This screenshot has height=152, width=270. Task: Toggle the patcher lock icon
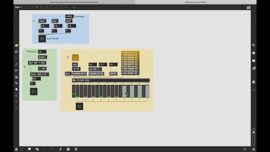[16, 149]
